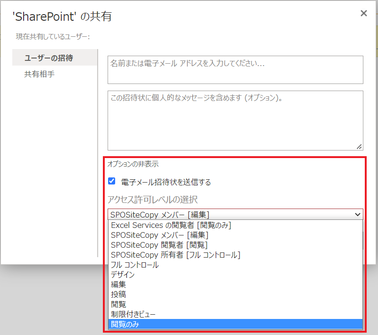Select the デザイン permission level
Viewport: 378px width, 335px height.
pos(235,275)
